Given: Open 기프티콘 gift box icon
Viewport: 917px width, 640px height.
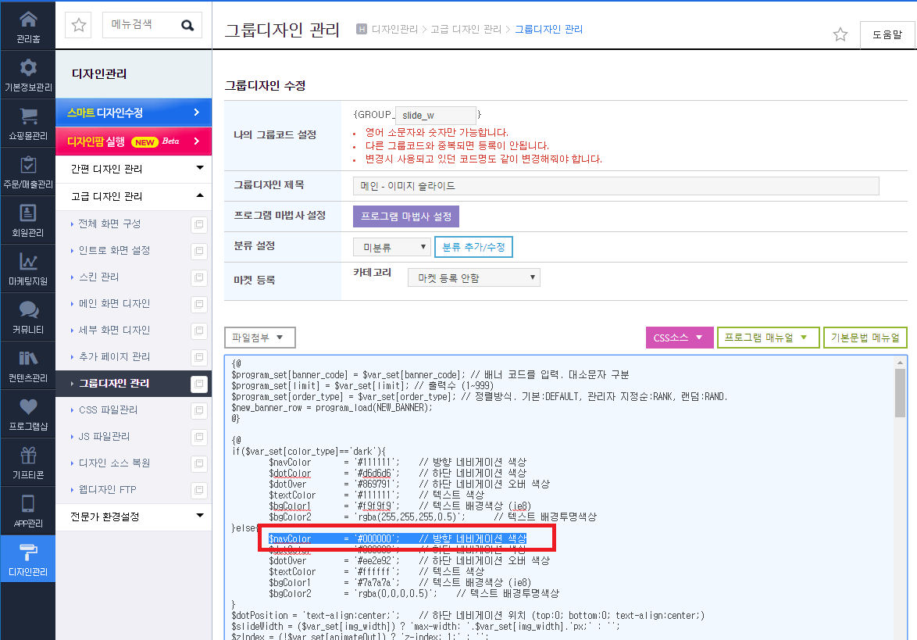Looking at the screenshot, I should click(x=28, y=455).
